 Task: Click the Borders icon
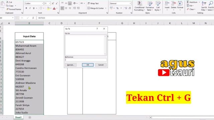41,8
